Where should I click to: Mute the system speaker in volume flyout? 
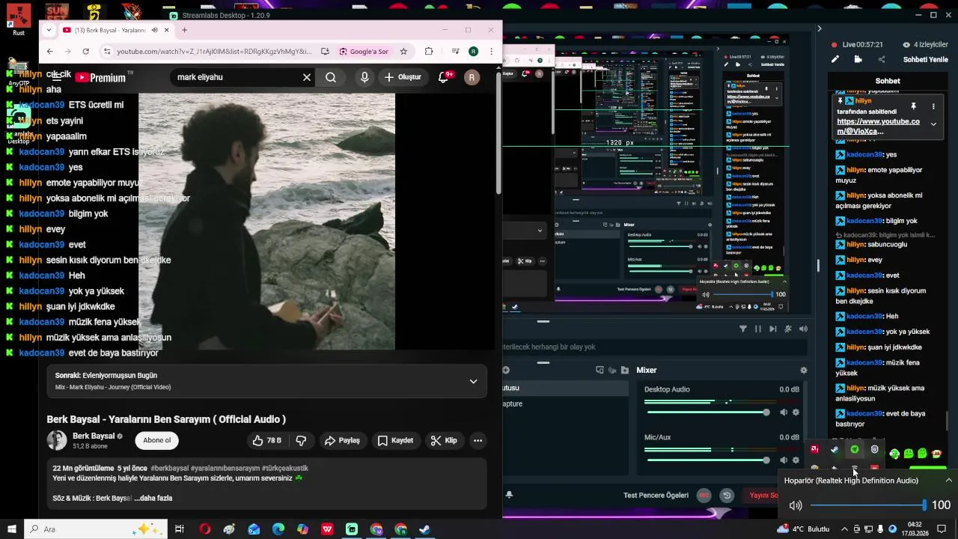click(x=796, y=505)
